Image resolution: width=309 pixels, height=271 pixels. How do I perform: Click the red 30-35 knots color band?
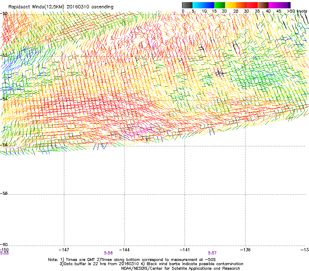pyautogui.click(x=252, y=5)
